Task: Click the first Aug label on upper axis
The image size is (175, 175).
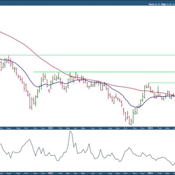Action: point(9,128)
